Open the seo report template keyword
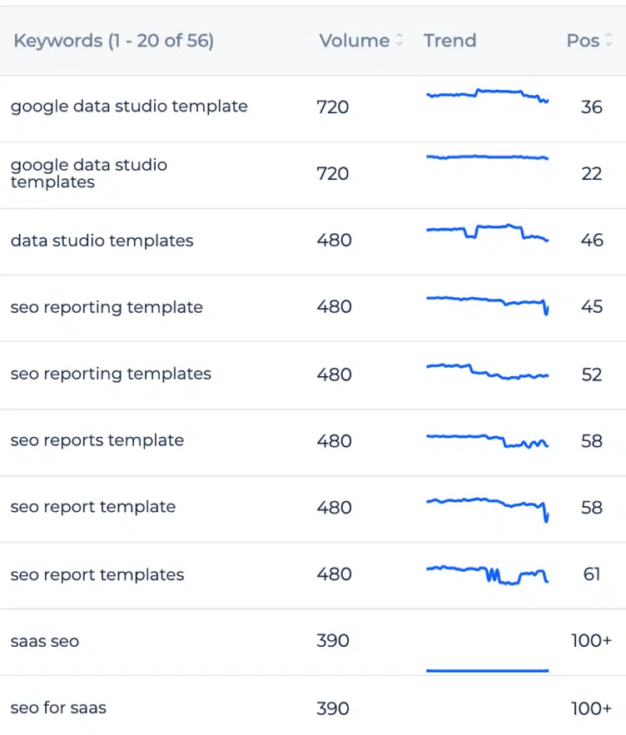 (93, 507)
